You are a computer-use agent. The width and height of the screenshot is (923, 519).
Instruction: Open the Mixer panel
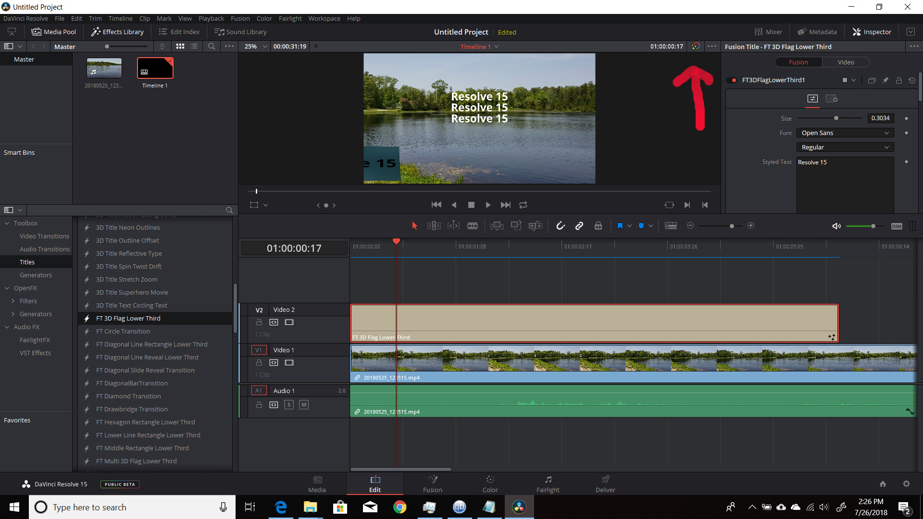point(768,32)
